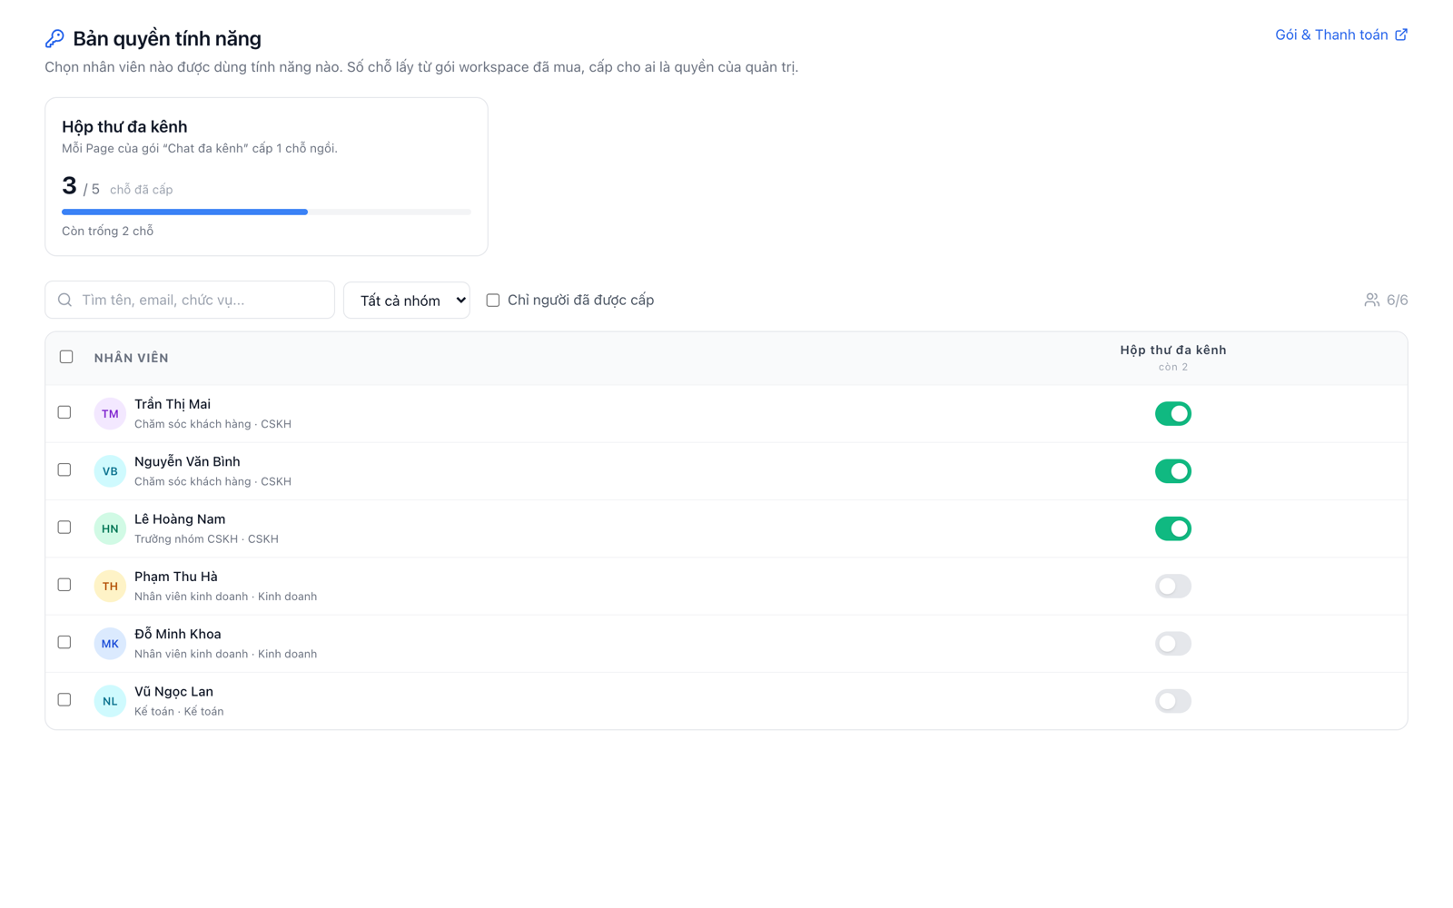Select the checkbox for Trần Thị Mai
The image size is (1453, 908).
[x=64, y=412]
